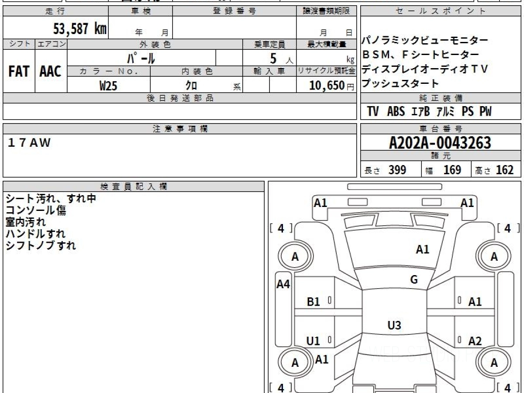Screen dimensions: 524x393
Task: Select the ディスプレイオーディオTV line
Action: click(x=424, y=69)
